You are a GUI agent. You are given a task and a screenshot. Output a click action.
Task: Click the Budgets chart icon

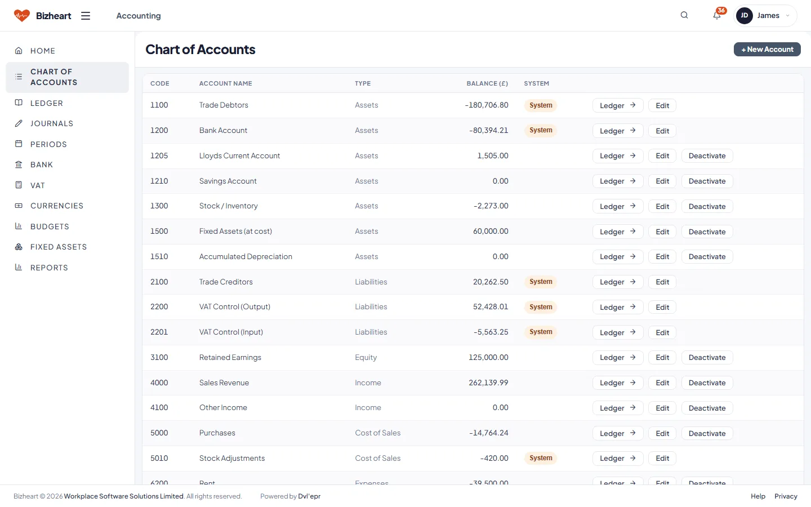19,226
